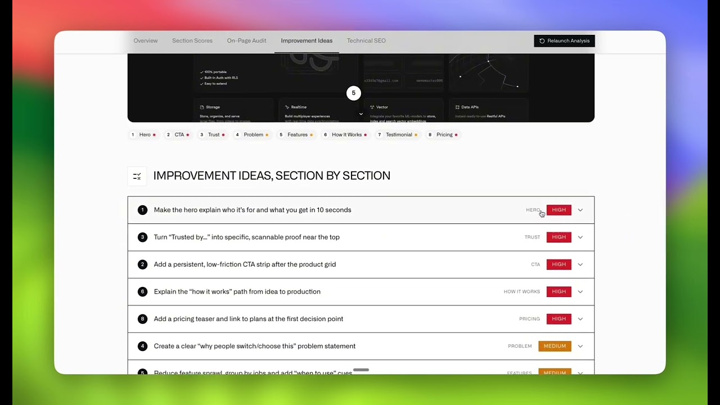Click the checklist icon beside Improvement Ideas heading
Image resolution: width=720 pixels, height=405 pixels.
pyautogui.click(x=137, y=176)
